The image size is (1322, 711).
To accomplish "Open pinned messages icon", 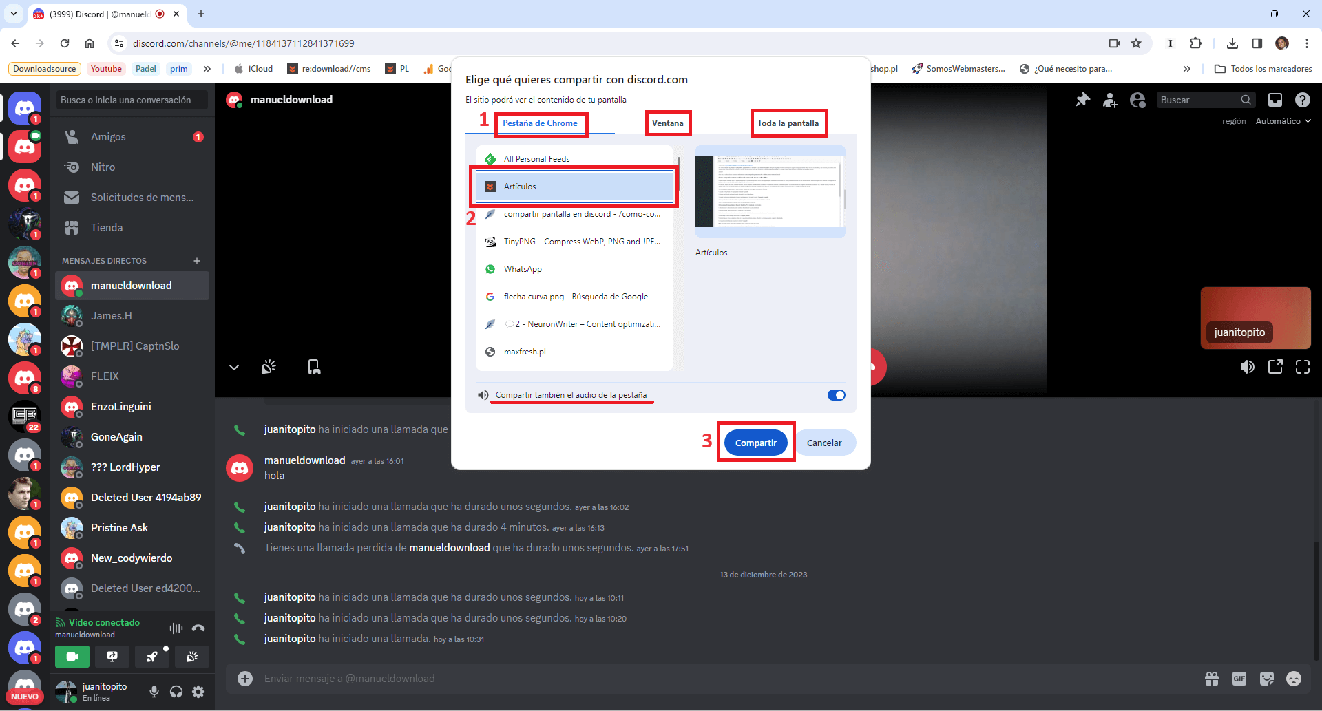I will pos(1083,100).
